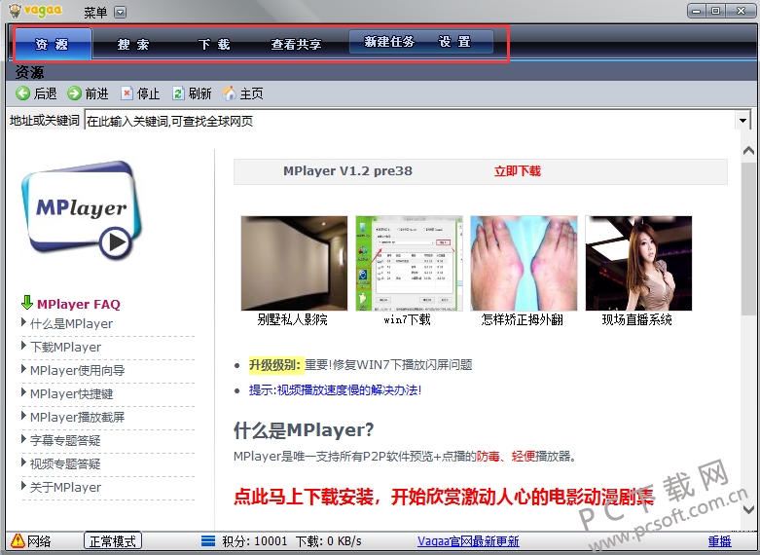Click the 网络 warning triangle icon

(x=18, y=540)
